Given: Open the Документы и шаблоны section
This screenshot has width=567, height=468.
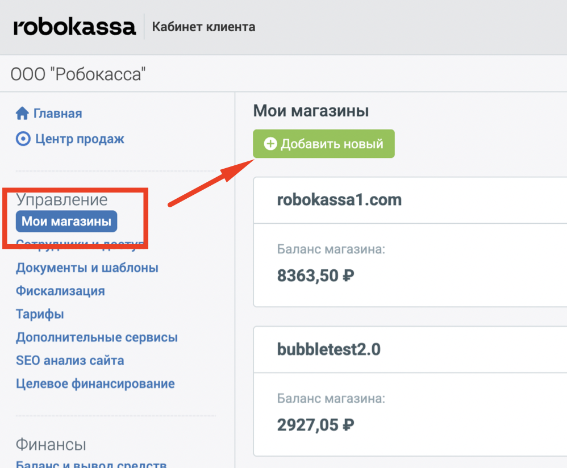Looking at the screenshot, I should click(x=87, y=268).
